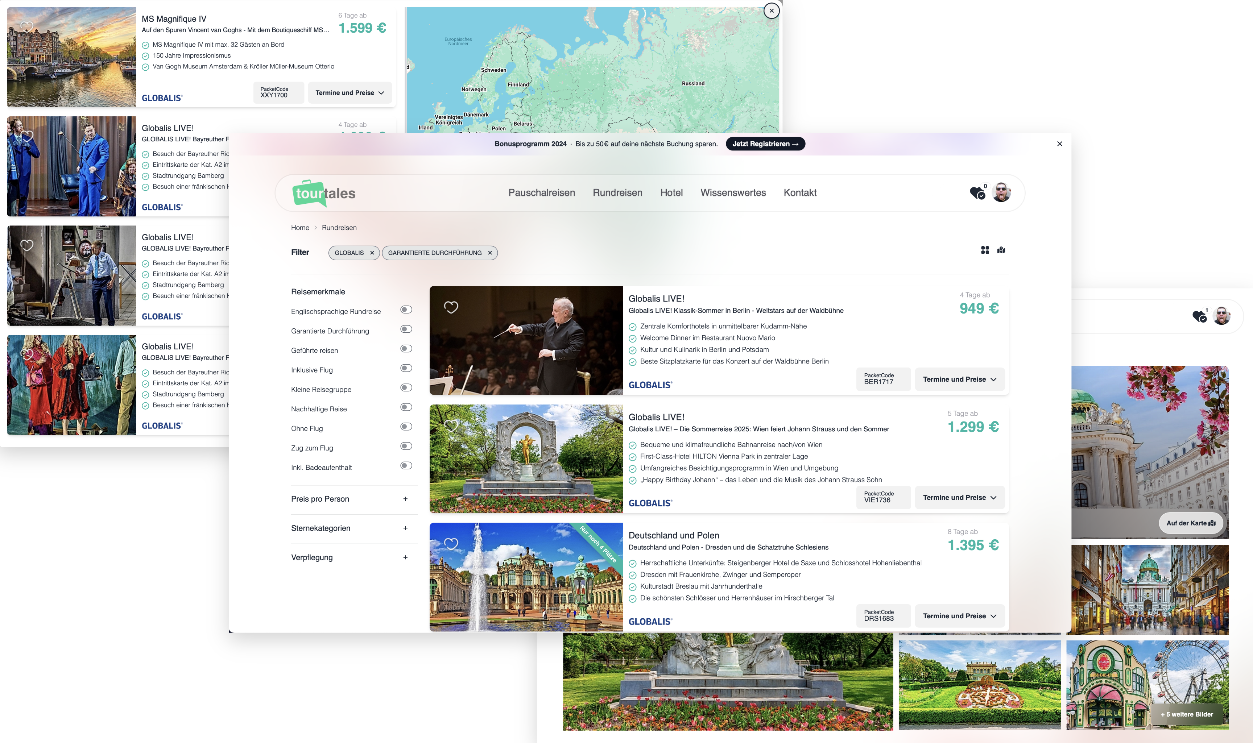Image resolution: width=1253 pixels, height=743 pixels.
Task: Enable Englischsprachige Rundreise toggle
Action: [406, 310]
